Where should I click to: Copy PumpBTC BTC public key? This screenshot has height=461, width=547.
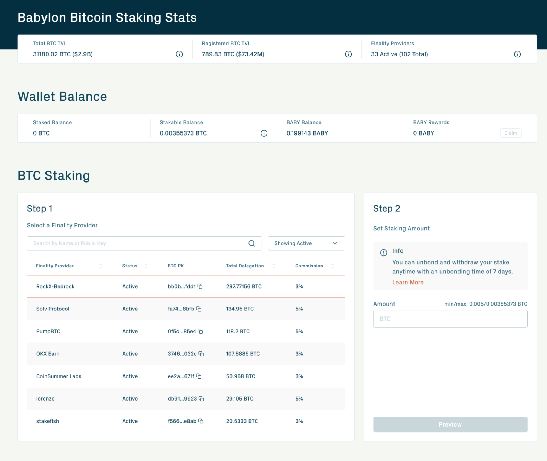(200, 331)
